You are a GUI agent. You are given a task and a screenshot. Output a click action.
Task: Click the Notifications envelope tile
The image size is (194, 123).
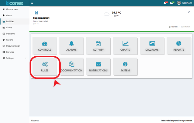pyautogui.click(x=98, y=67)
